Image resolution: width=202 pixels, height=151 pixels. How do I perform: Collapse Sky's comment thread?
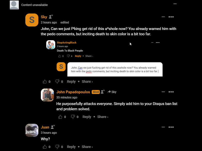(x=163, y=17)
